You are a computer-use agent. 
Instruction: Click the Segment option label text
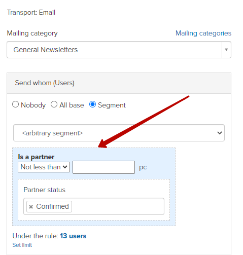click(112, 105)
